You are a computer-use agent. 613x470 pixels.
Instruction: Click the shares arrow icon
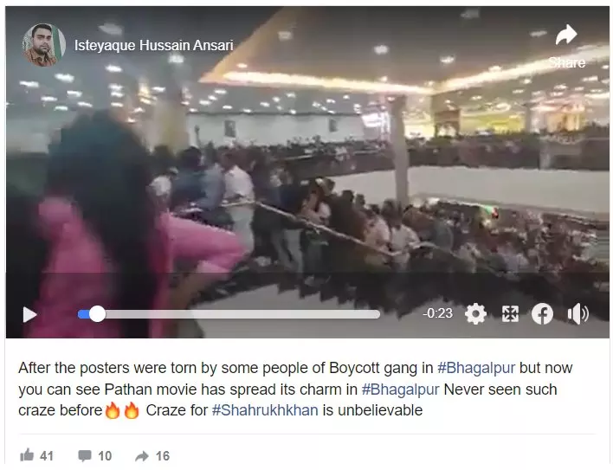pyautogui.click(x=141, y=455)
